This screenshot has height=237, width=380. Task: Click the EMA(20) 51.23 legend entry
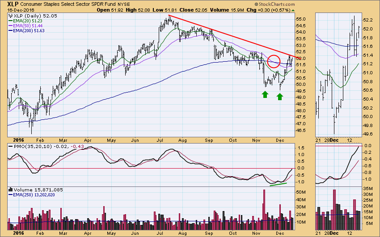point(28,21)
